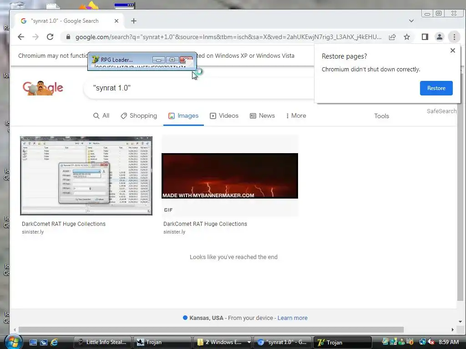
Task: Switch to the Videos results tab
Action: tap(224, 116)
